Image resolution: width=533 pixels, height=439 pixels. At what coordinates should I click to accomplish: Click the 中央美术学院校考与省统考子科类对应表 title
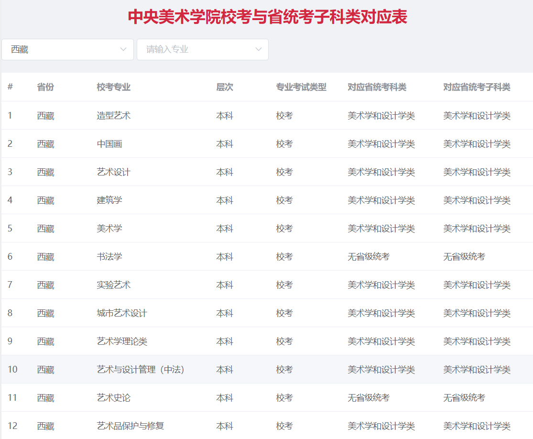(x=268, y=17)
